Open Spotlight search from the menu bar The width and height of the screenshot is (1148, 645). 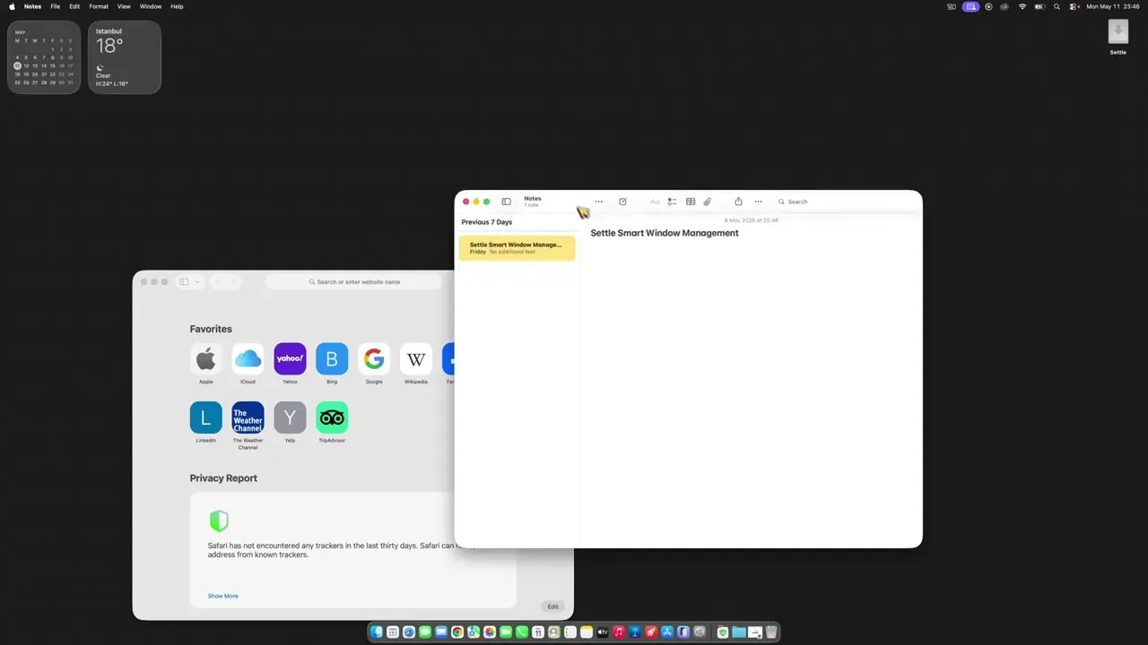tap(1057, 6)
